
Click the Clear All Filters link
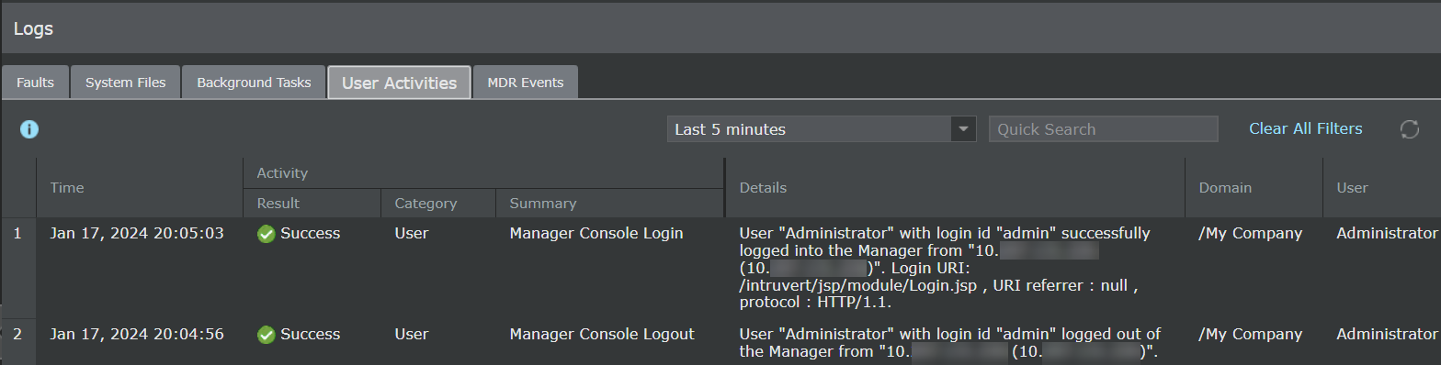(1306, 129)
